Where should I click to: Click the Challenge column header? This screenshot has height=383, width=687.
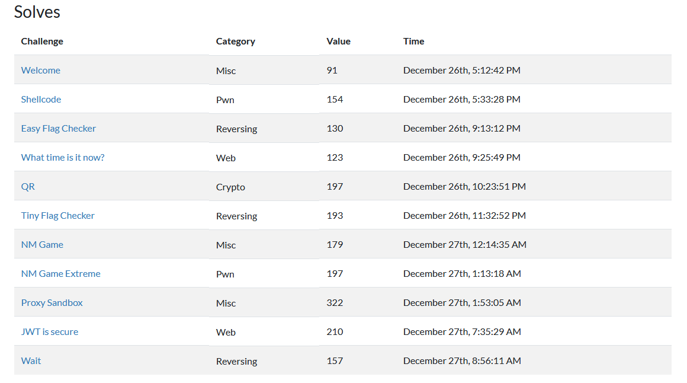(42, 41)
